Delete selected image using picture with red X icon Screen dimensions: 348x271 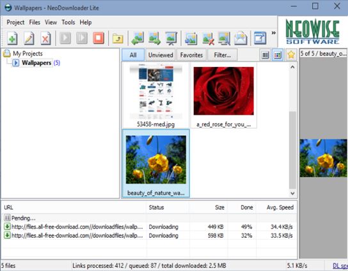[208, 38]
